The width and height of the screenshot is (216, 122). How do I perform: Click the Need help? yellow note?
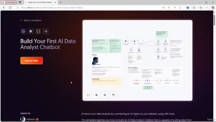pyautogui.click(x=107, y=81)
